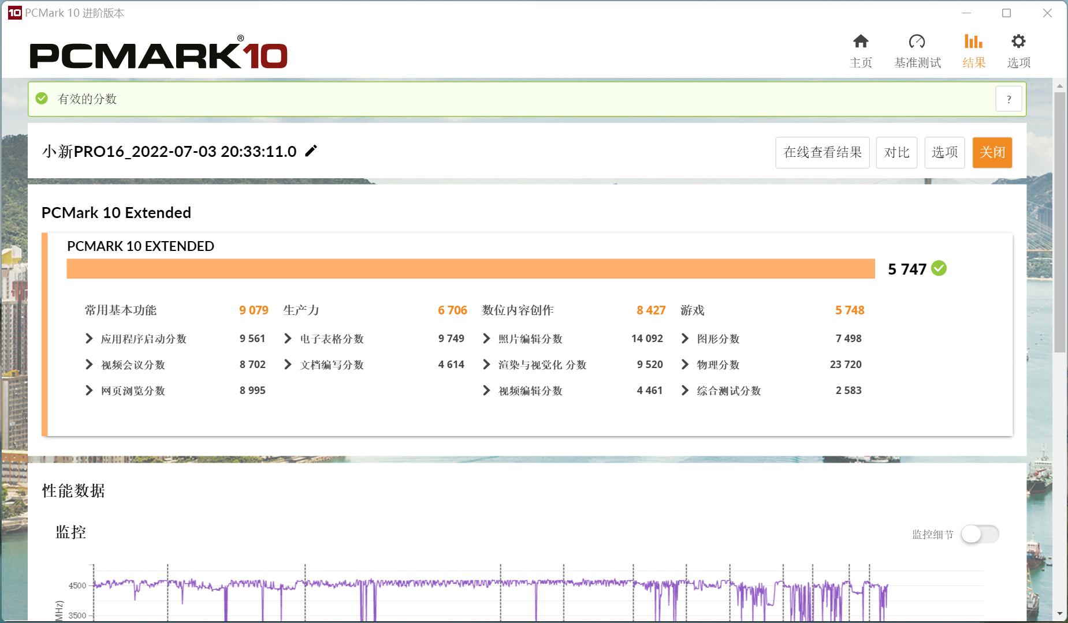Click the 生产力 score 6 706
The image size is (1068, 623).
[x=452, y=310]
